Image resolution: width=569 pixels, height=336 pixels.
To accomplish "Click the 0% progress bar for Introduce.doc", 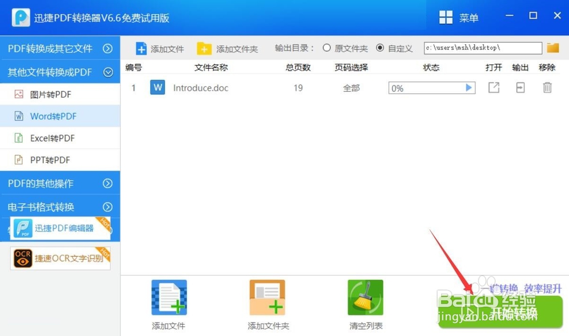I will (432, 88).
